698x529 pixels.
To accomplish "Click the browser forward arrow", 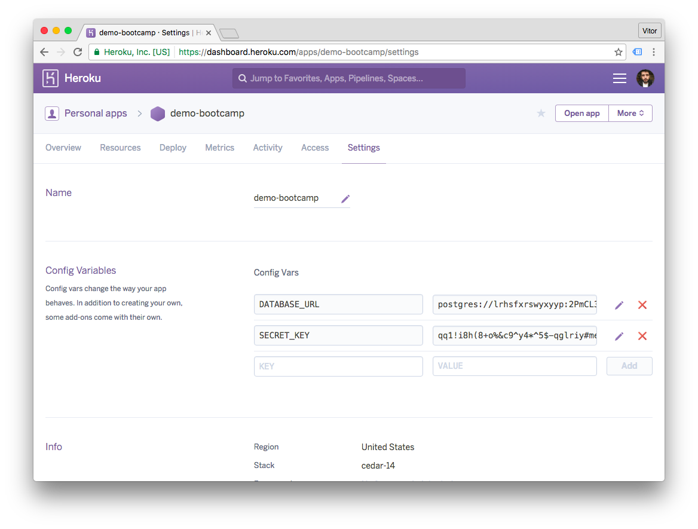I will (x=61, y=52).
